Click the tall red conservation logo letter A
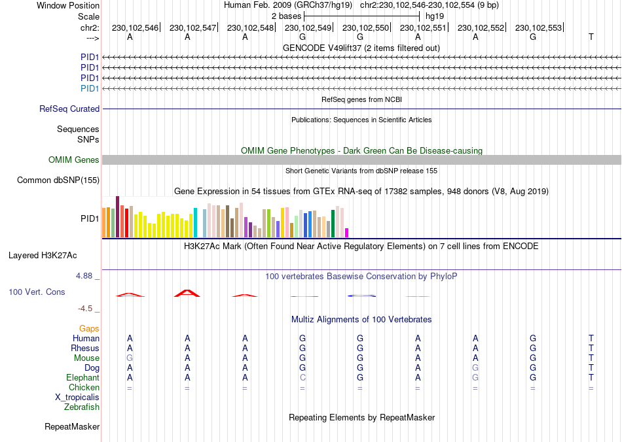 click(187, 293)
